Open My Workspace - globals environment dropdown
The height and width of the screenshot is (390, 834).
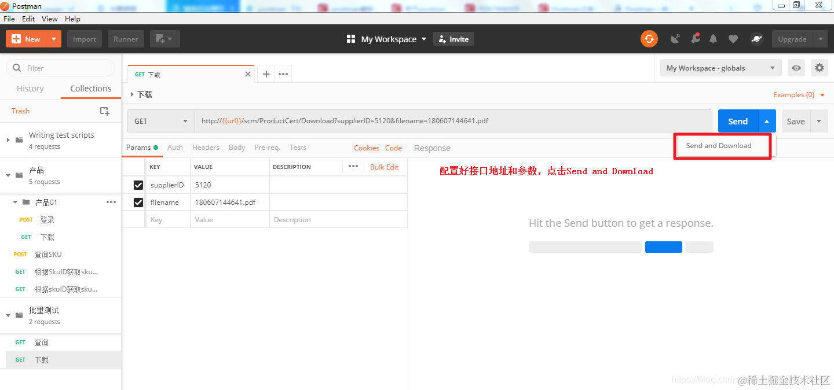tap(720, 68)
